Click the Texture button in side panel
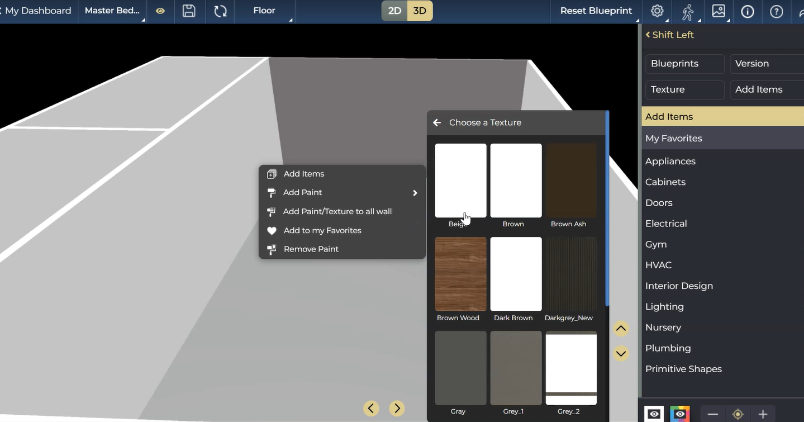 [685, 89]
